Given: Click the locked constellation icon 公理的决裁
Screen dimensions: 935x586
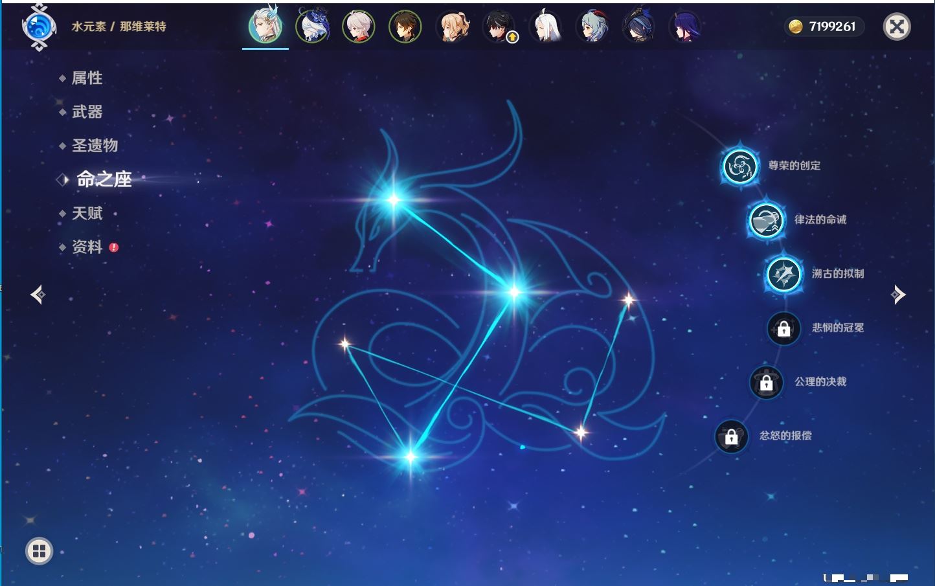Looking at the screenshot, I should click(x=766, y=382).
